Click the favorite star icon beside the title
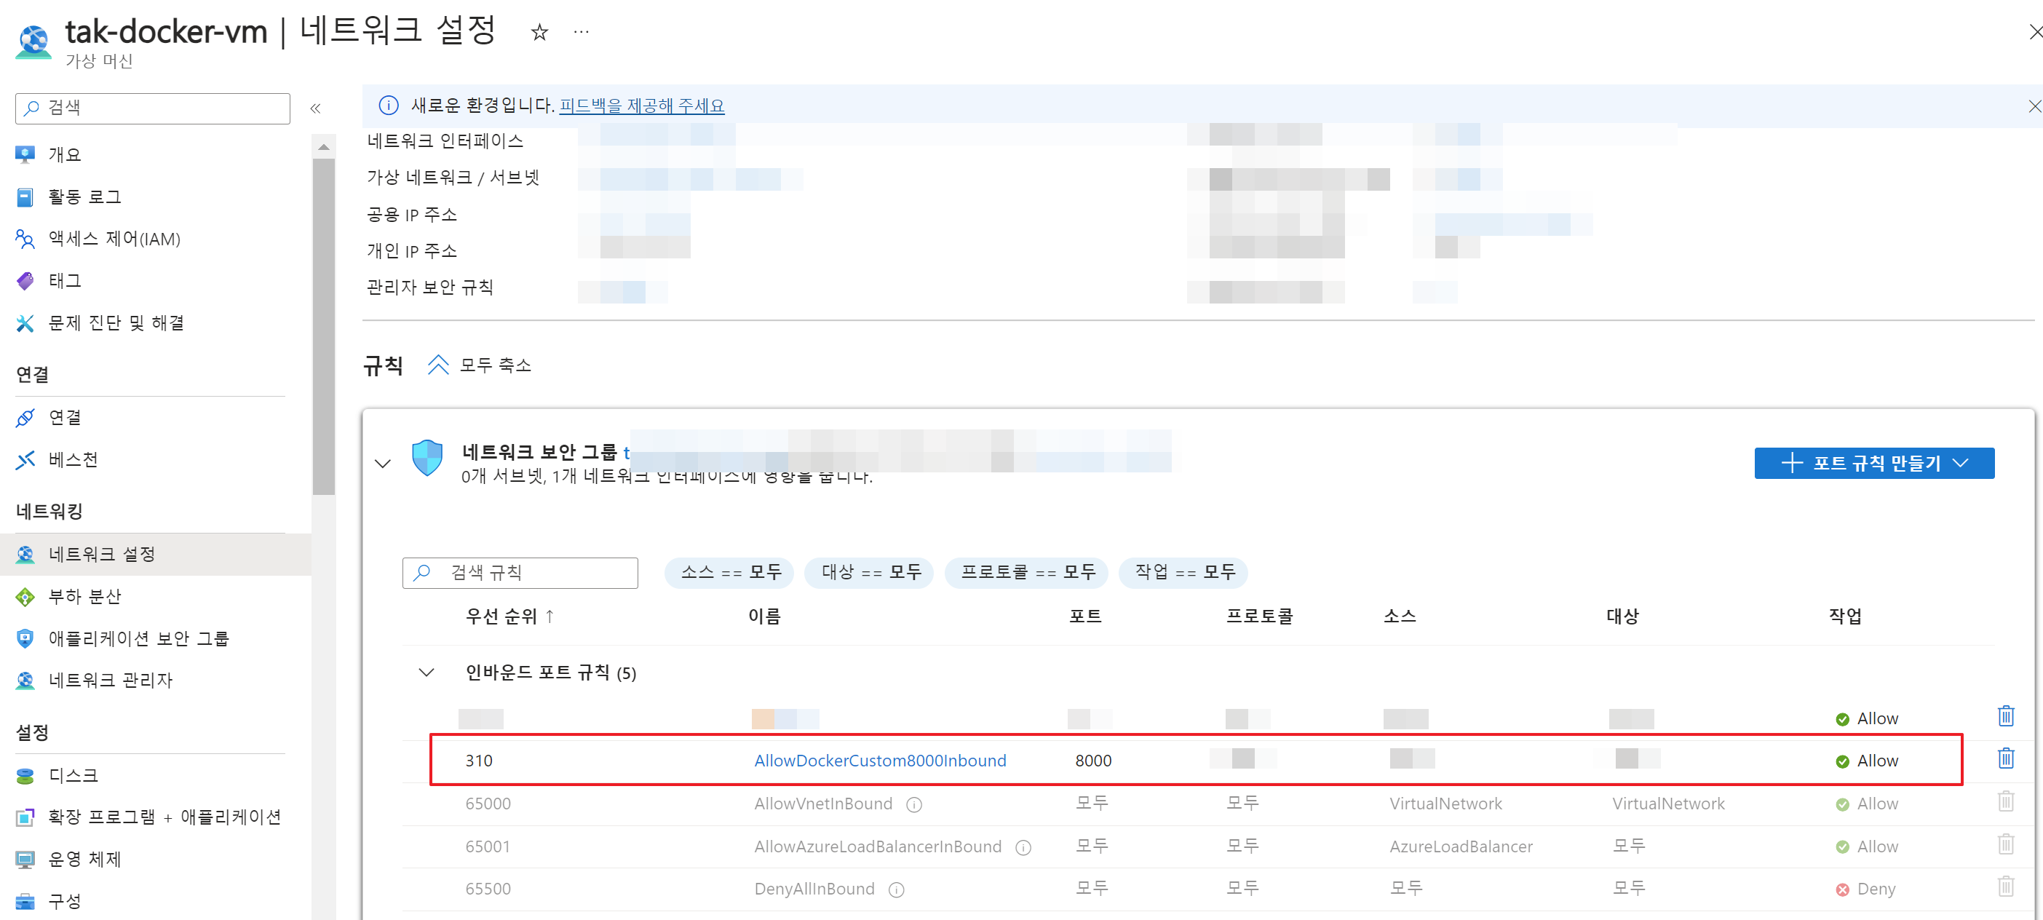Screen dimensions: 2043x920 (539, 33)
